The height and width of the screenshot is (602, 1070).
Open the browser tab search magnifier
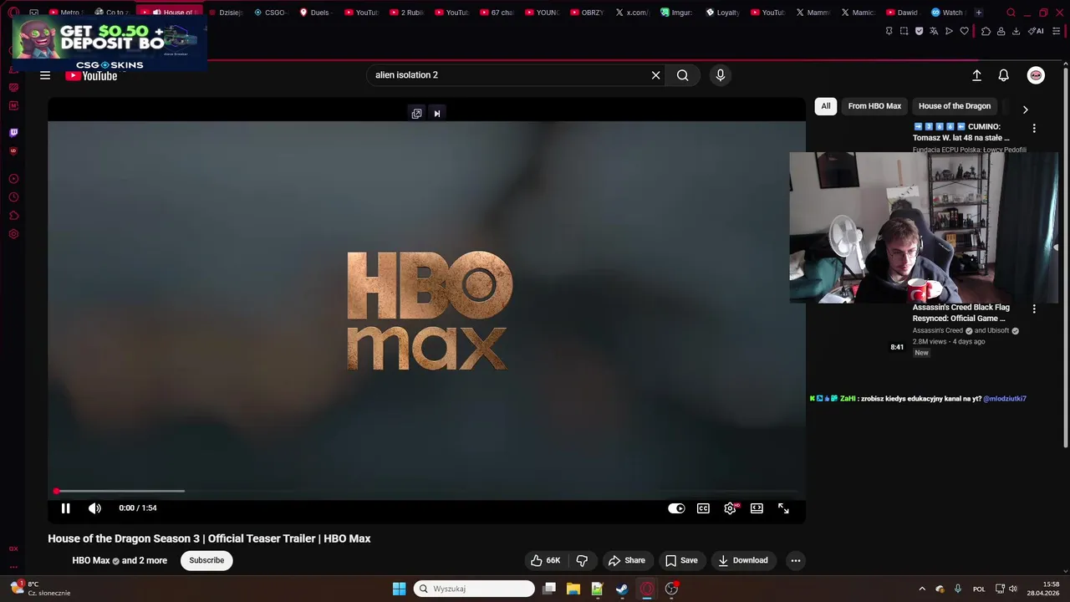1011,13
